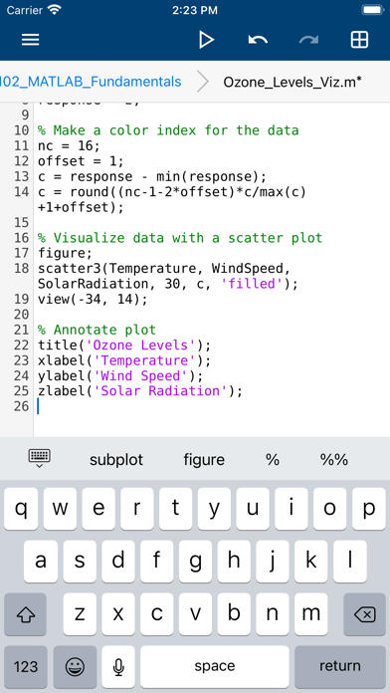Screen dimensions: 390x693
Task: Tap the return key
Action: (x=340, y=666)
